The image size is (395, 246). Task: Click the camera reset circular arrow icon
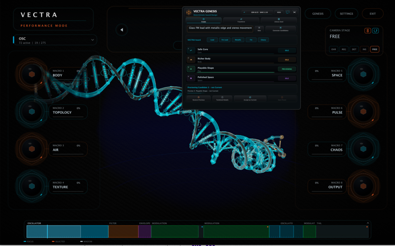click(x=375, y=31)
